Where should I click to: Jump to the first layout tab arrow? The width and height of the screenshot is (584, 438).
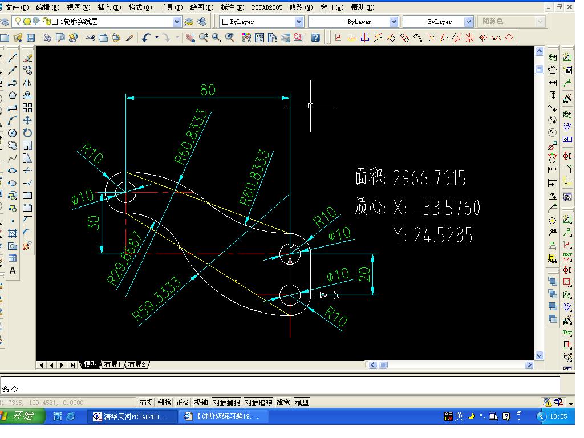(41, 365)
